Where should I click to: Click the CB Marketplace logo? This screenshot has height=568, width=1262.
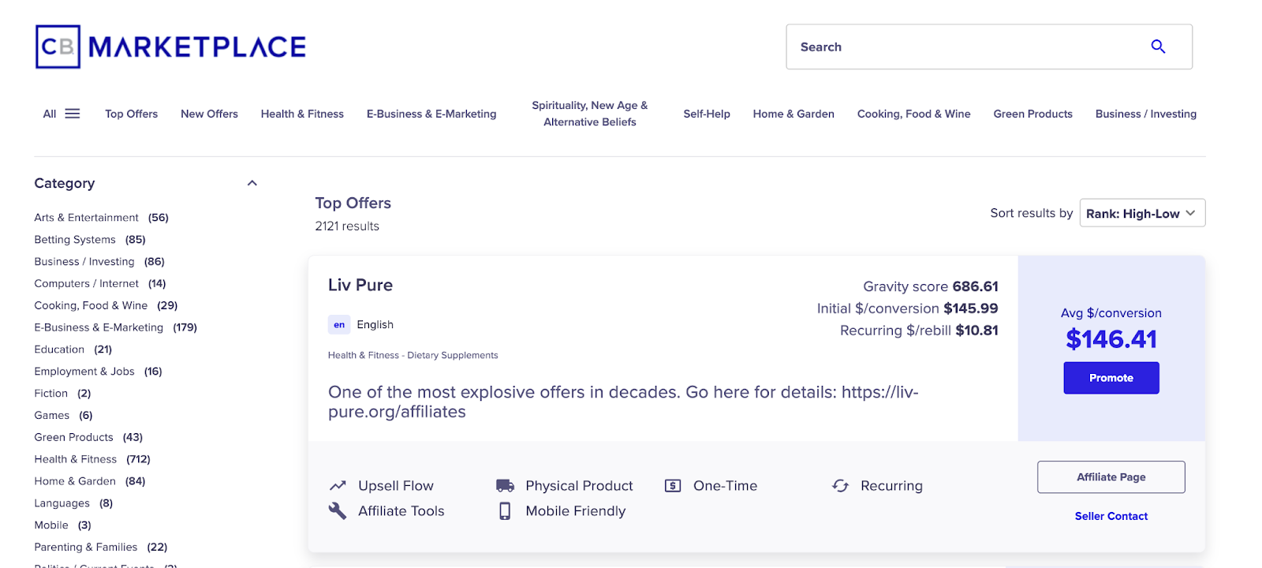(170, 47)
